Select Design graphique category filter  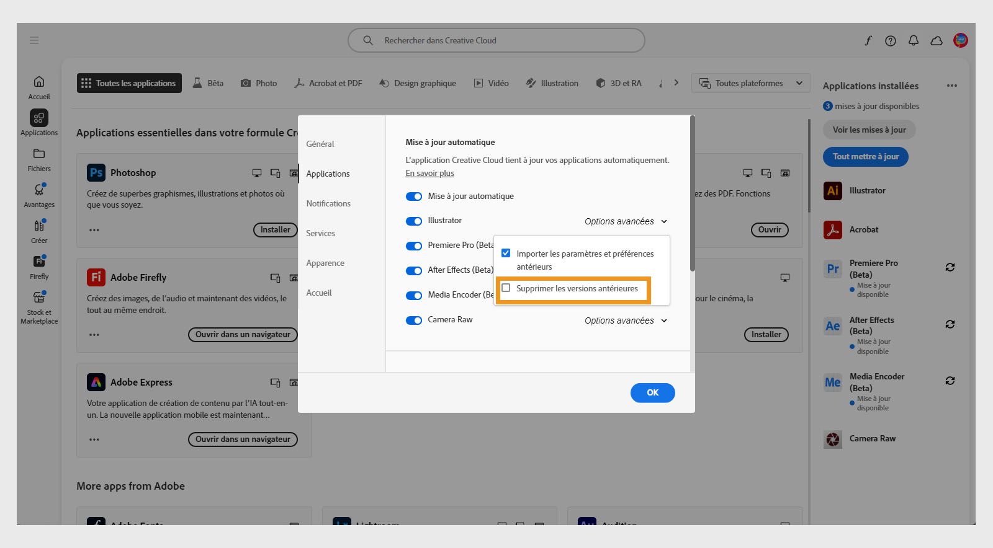tap(417, 83)
